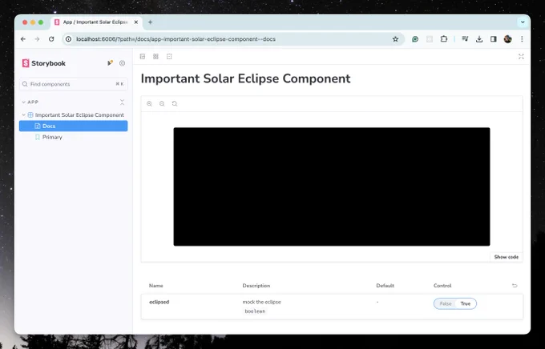Image resolution: width=545 pixels, height=349 pixels.
Task: Click the 'boolean' type label
Action: 255,311
